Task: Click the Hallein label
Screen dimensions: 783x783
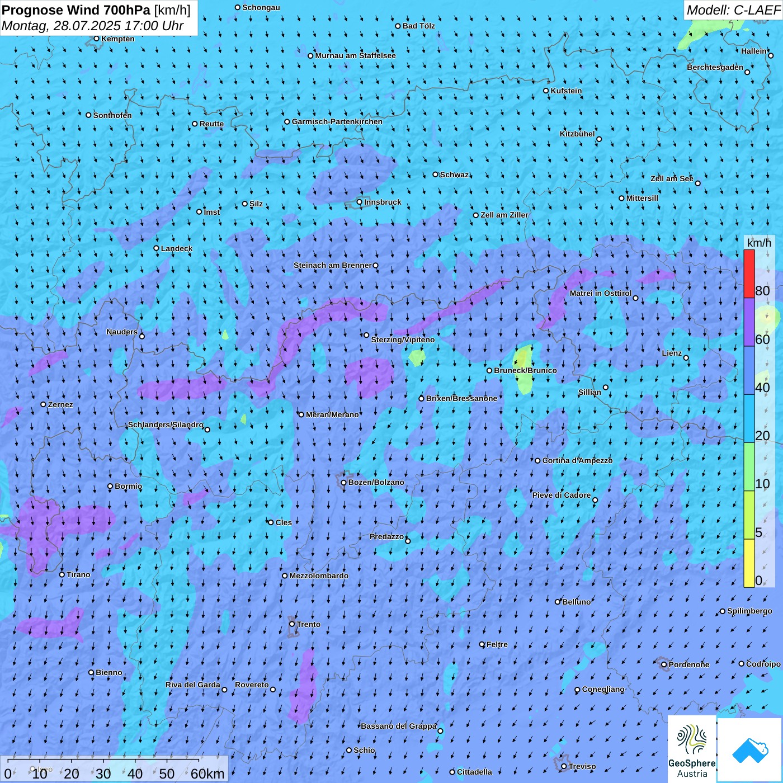Action: coord(754,51)
